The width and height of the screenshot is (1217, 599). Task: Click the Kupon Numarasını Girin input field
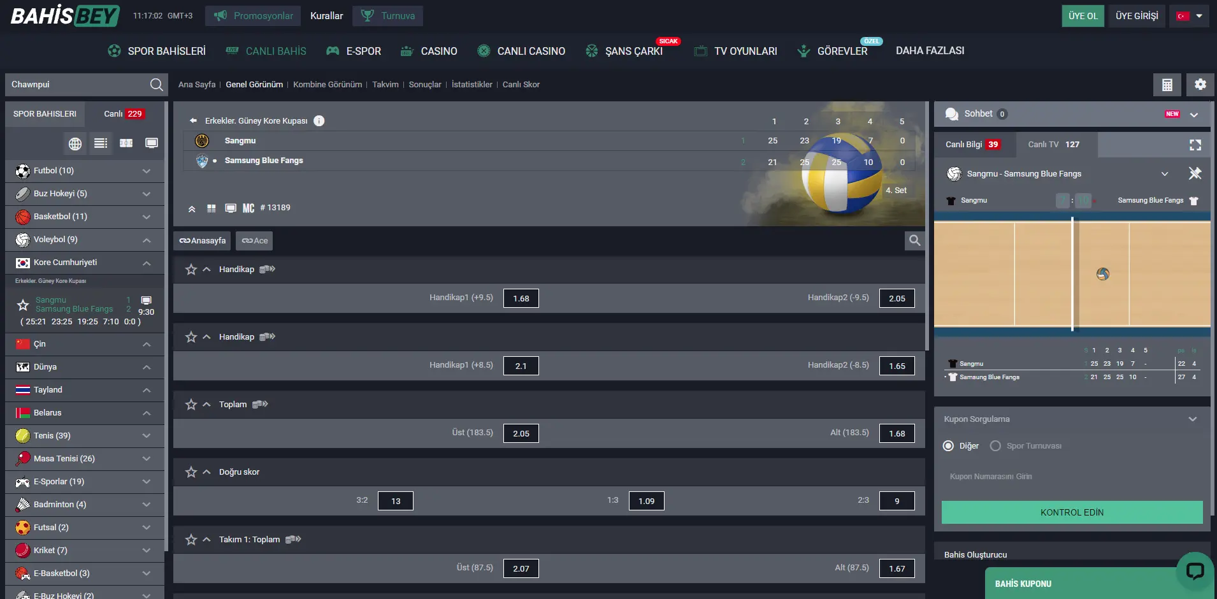[1072, 477]
